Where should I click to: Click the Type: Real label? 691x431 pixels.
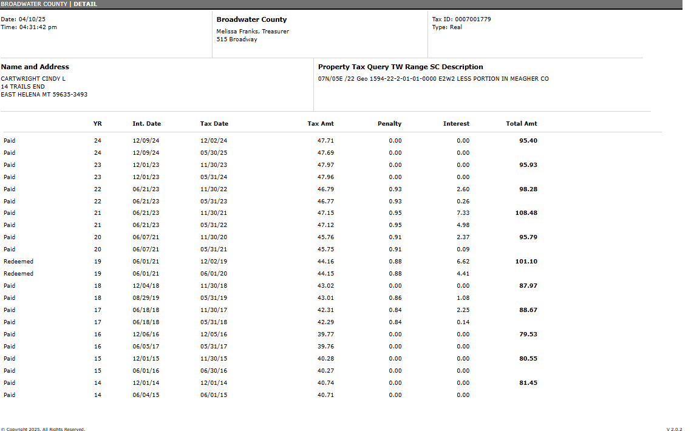coord(447,27)
